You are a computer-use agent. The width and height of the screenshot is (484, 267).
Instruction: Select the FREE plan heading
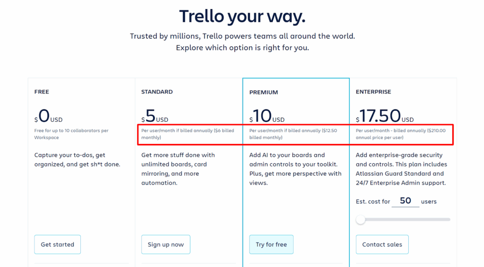[42, 92]
